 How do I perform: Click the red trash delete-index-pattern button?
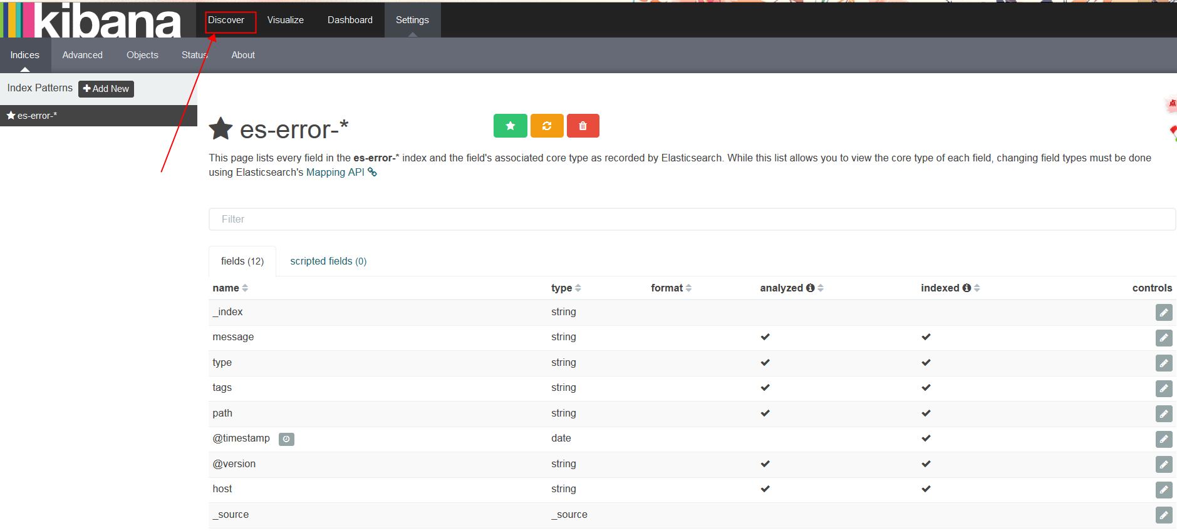pos(583,126)
